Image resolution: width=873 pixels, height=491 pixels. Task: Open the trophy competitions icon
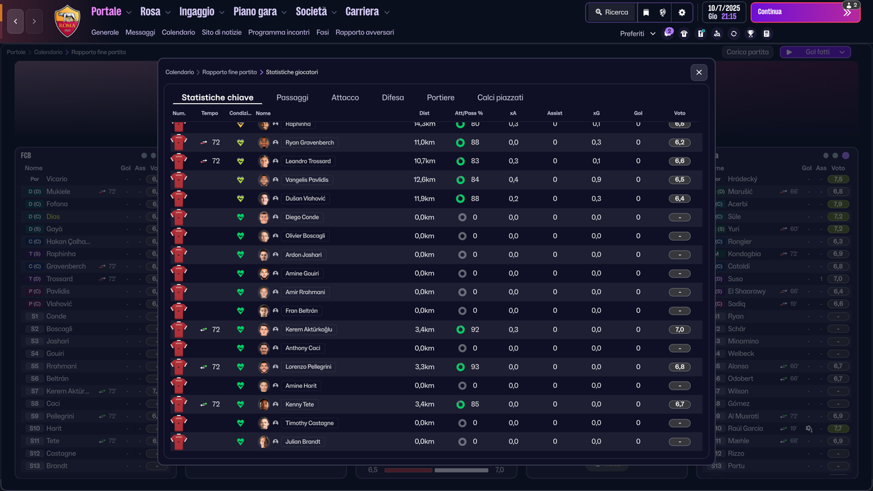tap(750, 33)
